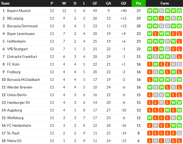Sort the table by the Pts column header
This screenshot has height=144, width=183.
tap(138, 4)
